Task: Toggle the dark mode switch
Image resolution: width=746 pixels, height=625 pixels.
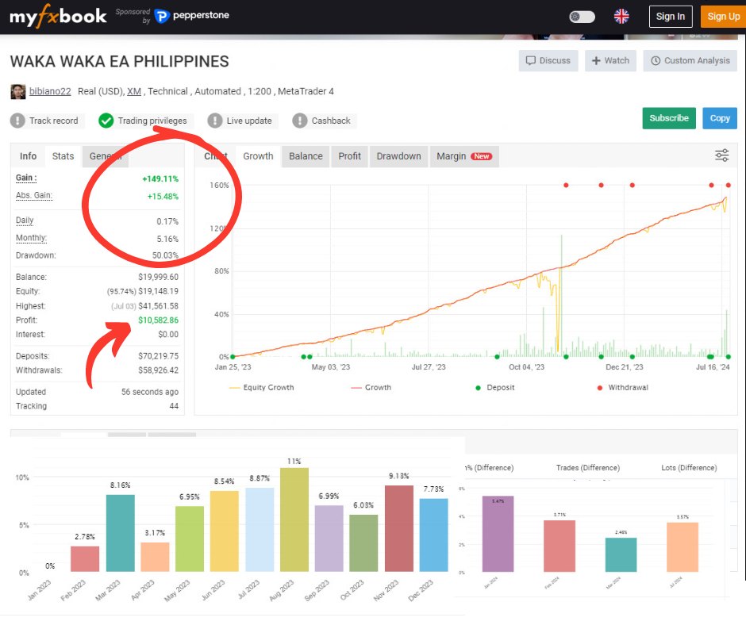Action: (x=583, y=17)
